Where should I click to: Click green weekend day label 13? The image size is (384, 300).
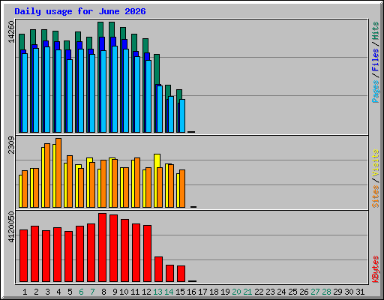pos(157,292)
